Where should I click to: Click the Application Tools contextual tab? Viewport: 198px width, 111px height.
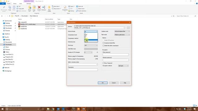tap(29, 1)
